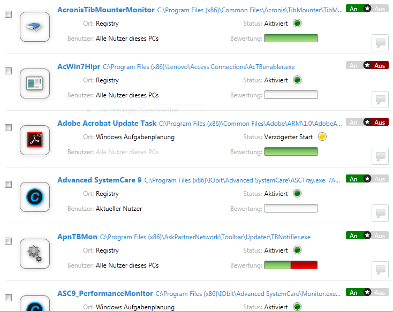Select the Adobe Acrobat Update Task checkbox
Image resolution: width=393 pixels, height=312 pixels.
coord(8,127)
